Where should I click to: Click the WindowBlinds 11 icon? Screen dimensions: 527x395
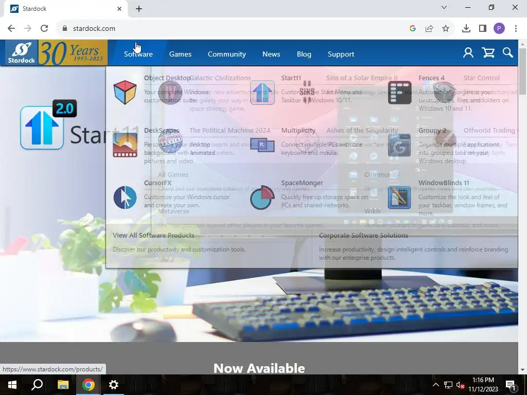[399, 197]
